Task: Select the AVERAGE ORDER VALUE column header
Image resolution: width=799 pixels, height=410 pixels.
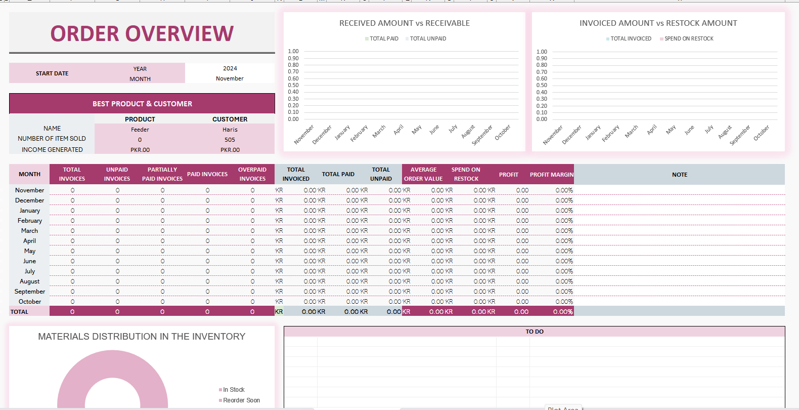Action: click(423, 174)
